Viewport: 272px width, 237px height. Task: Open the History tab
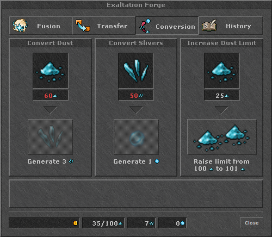(x=231, y=26)
